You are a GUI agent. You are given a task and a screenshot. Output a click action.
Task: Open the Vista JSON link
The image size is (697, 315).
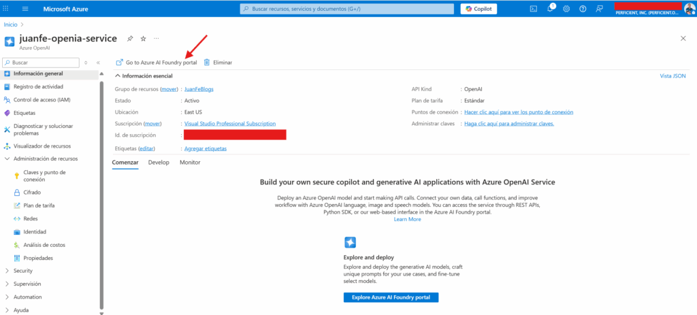672,76
